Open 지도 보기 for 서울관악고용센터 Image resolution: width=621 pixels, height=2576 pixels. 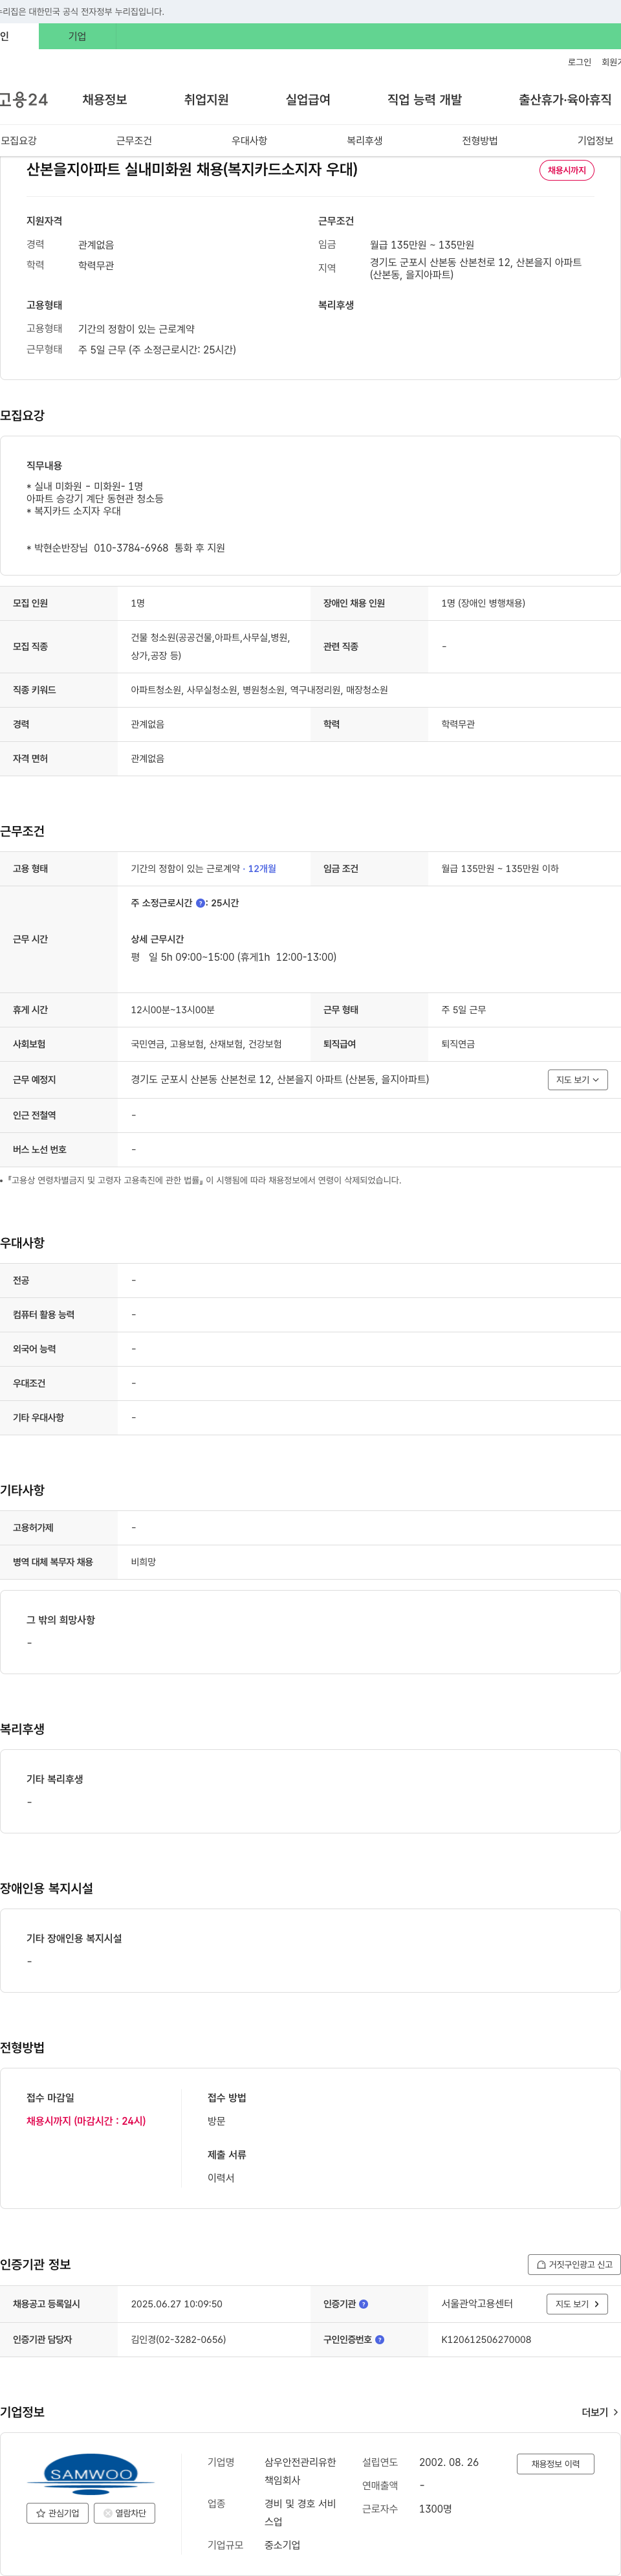point(577,2304)
